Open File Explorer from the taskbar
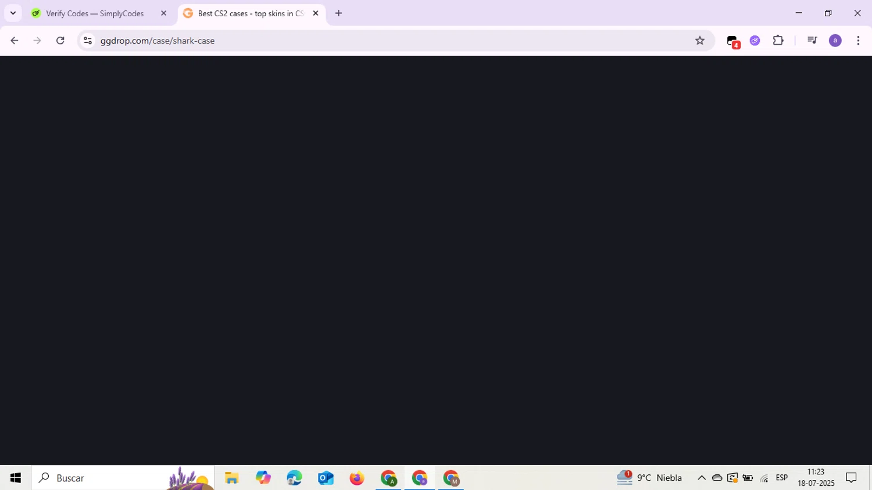872x490 pixels. (x=232, y=478)
